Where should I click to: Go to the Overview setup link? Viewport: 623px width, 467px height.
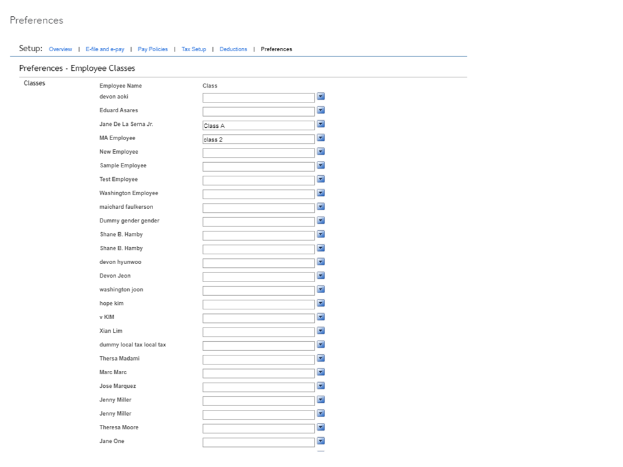pyautogui.click(x=60, y=49)
